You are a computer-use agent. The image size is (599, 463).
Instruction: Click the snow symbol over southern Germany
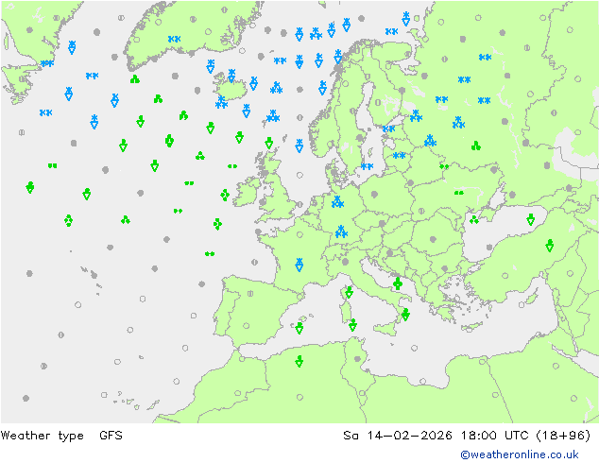pyautogui.click(x=341, y=231)
